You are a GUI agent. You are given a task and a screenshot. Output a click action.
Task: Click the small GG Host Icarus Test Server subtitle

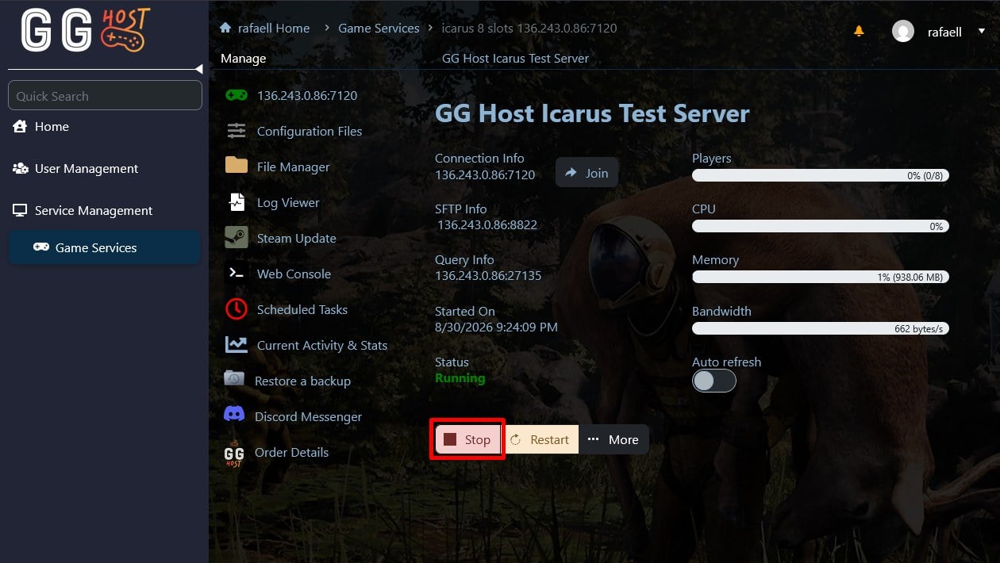click(x=515, y=58)
